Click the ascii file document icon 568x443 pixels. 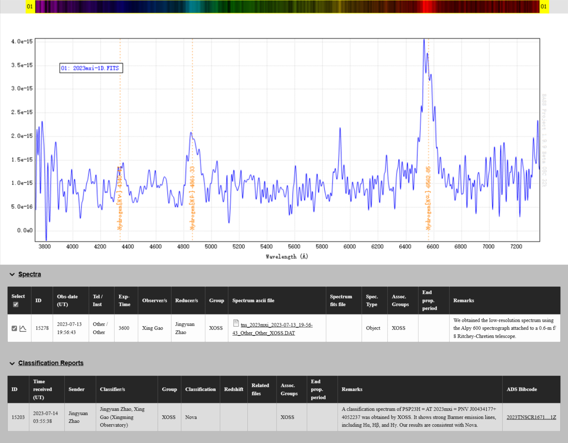click(236, 323)
